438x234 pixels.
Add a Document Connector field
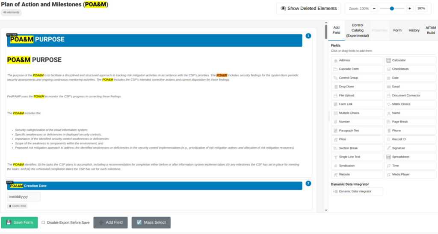(410, 95)
